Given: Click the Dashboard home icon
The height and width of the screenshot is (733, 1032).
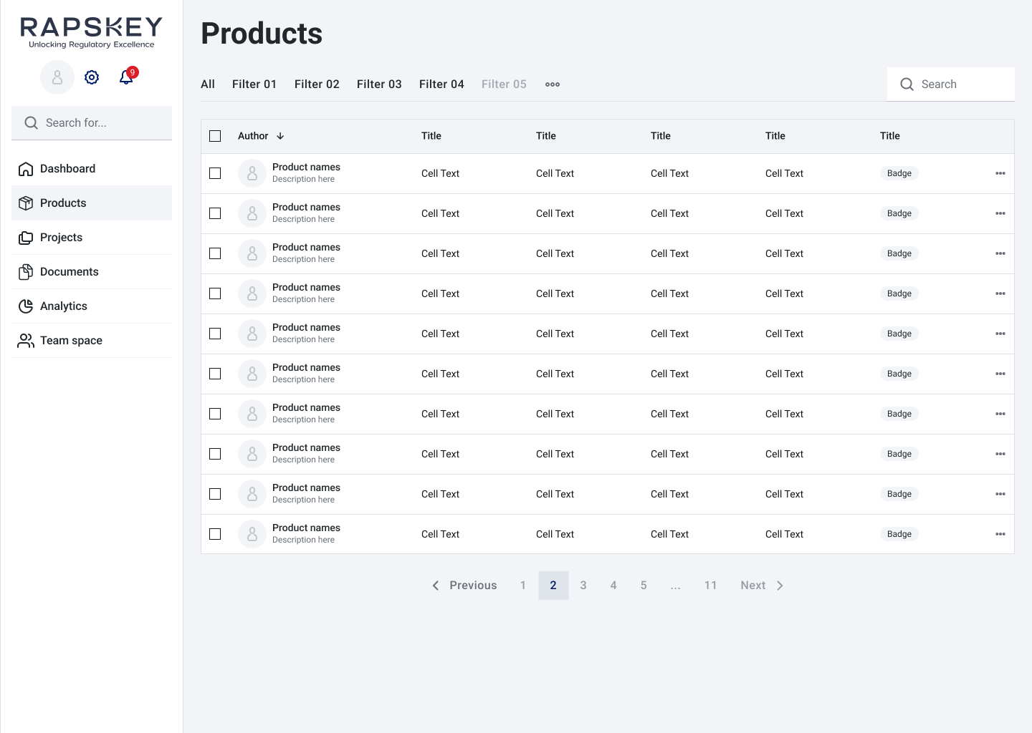Looking at the screenshot, I should pyautogui.click(x=26, y=169).
